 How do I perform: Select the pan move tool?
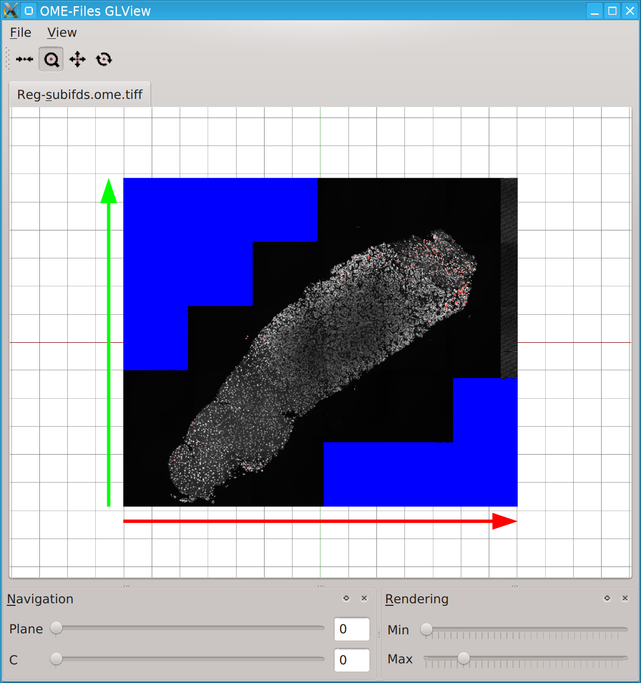point(78,60)
